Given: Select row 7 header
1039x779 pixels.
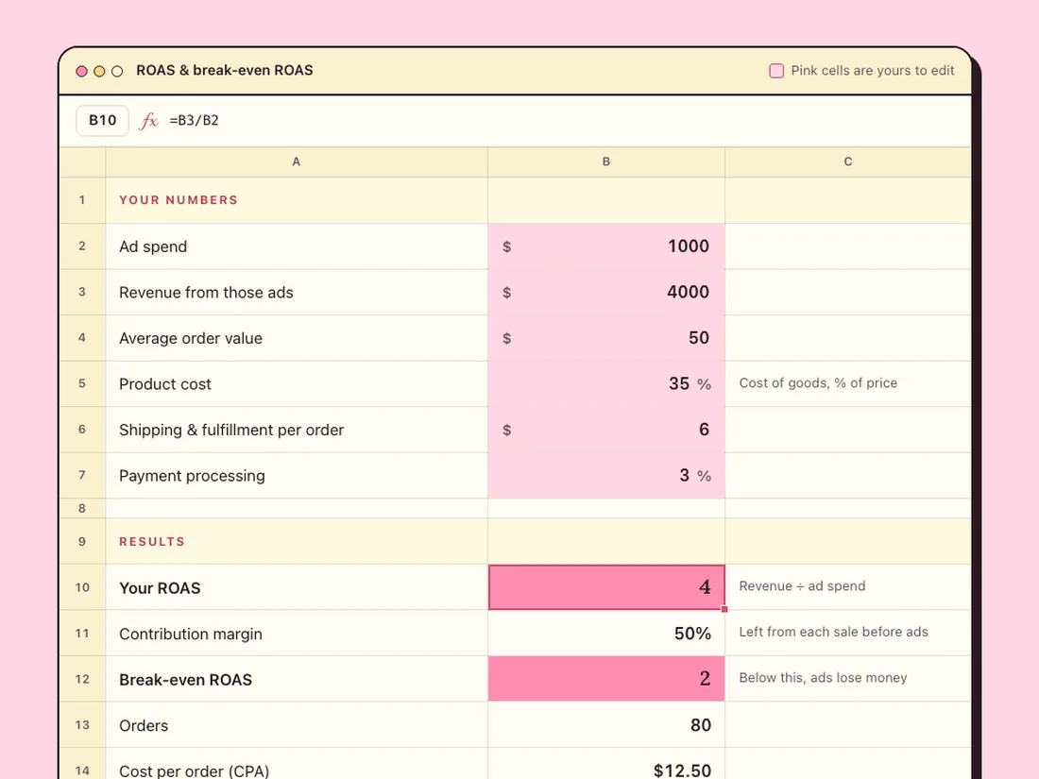Looking at the screenshot, I should [82, 475].
